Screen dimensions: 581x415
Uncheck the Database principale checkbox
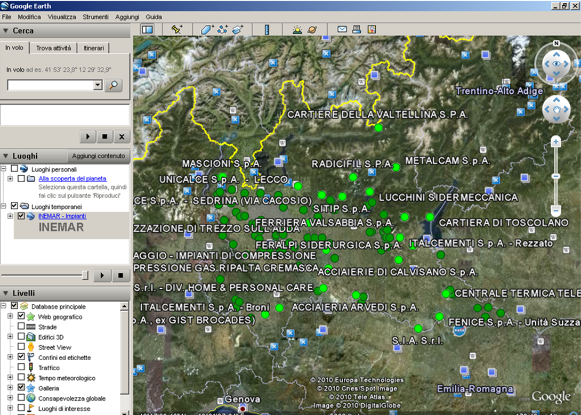point(14,306)
